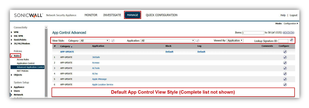Screen dimensions: 309x108
Task: Go to the next page of items
Action: pyautogui.click(x=290, y=33)
